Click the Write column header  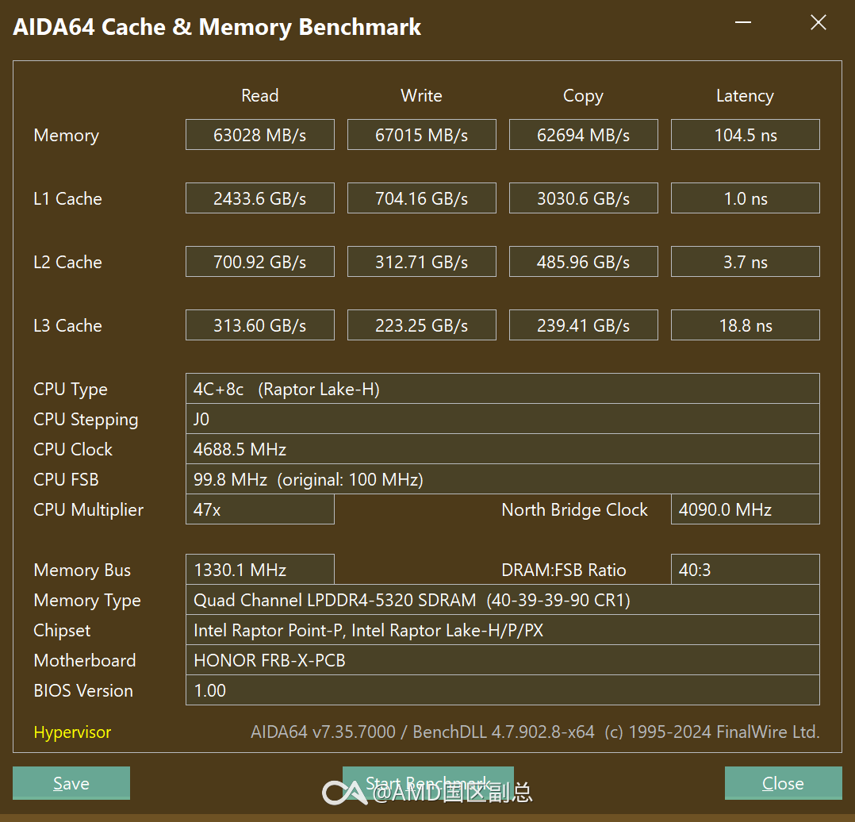coord(421,95)
